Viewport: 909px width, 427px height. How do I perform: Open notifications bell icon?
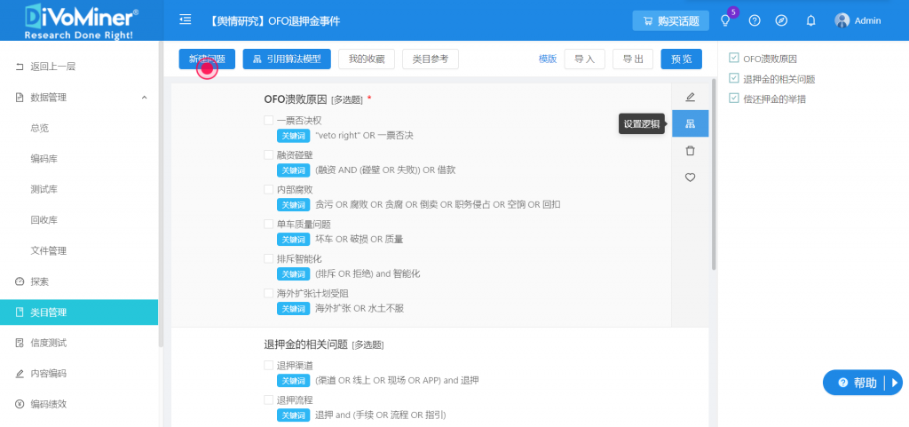point(811,20)
